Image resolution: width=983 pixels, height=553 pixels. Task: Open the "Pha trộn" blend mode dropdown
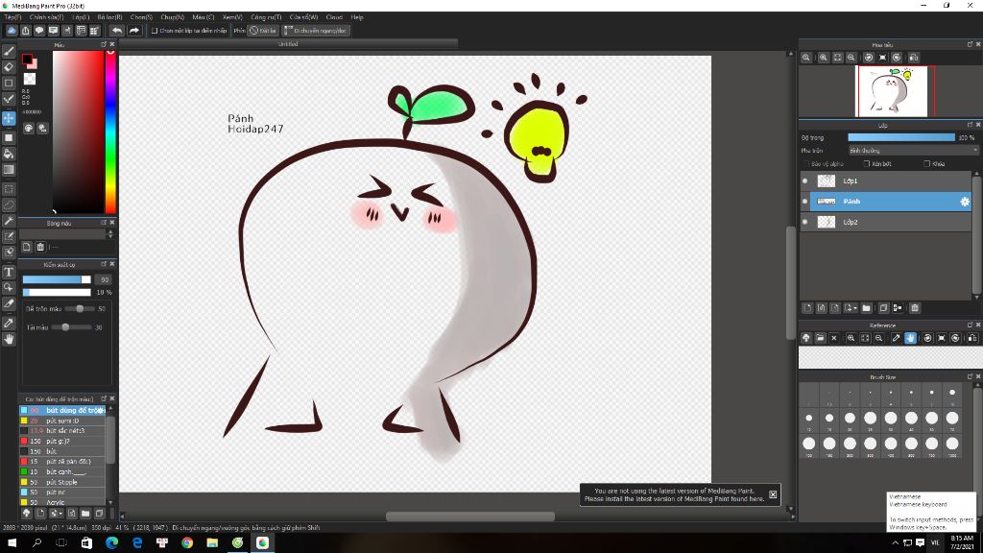913,151
